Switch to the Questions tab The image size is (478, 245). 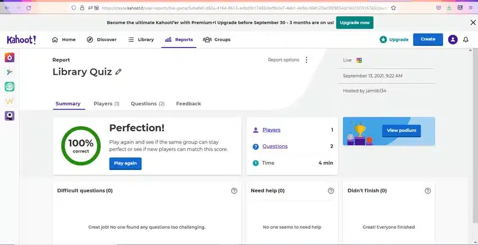[x=147, y=104]
